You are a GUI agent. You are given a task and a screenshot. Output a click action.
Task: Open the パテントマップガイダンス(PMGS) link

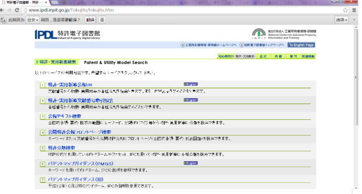click(80, 164)
